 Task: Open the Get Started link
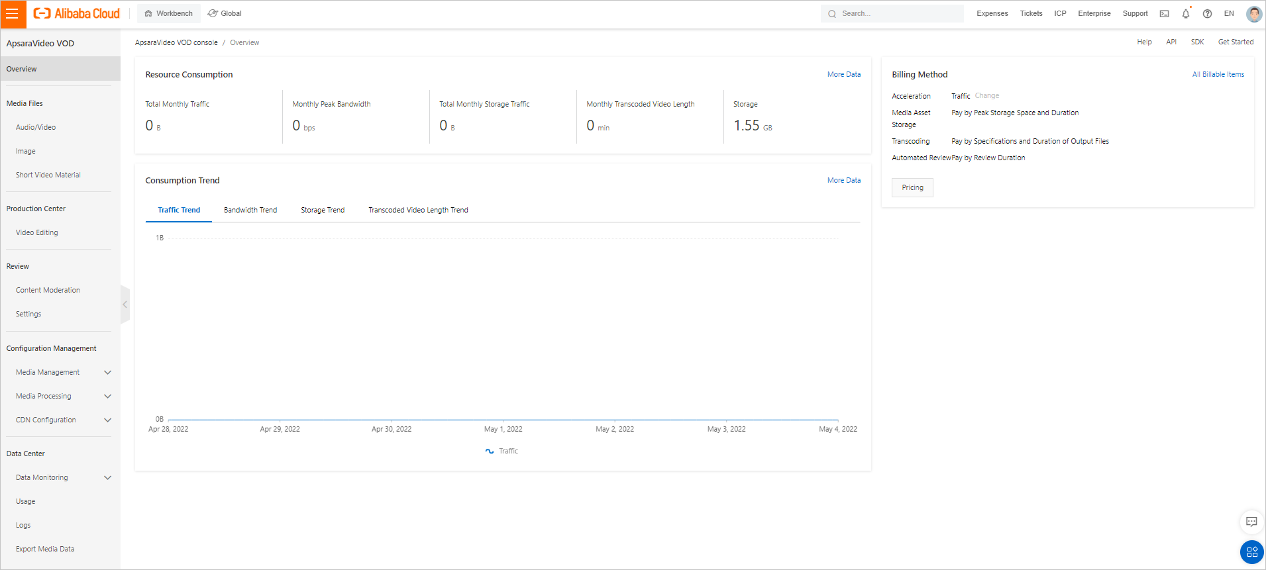tap(1236, 42)
